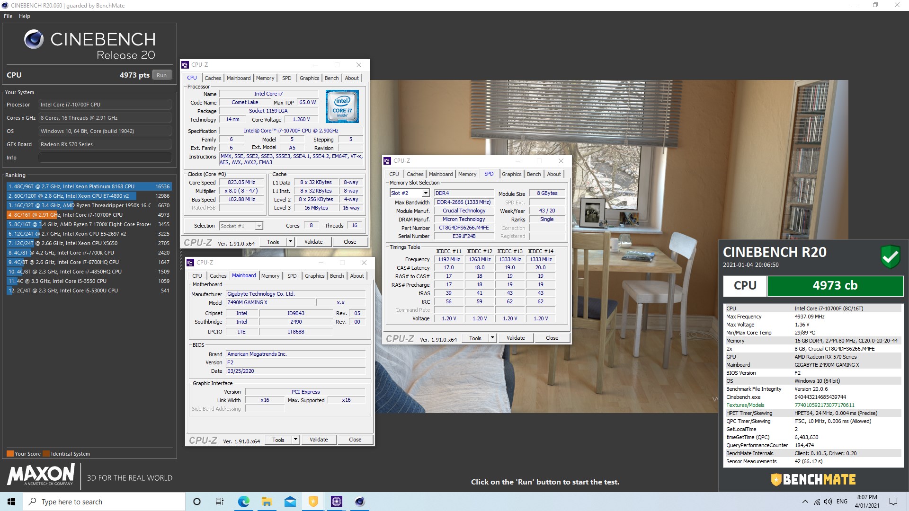Viewport: 909px width, 511px height.
Task: Click the Identical System legend swatch
Action: coord(46,454)
